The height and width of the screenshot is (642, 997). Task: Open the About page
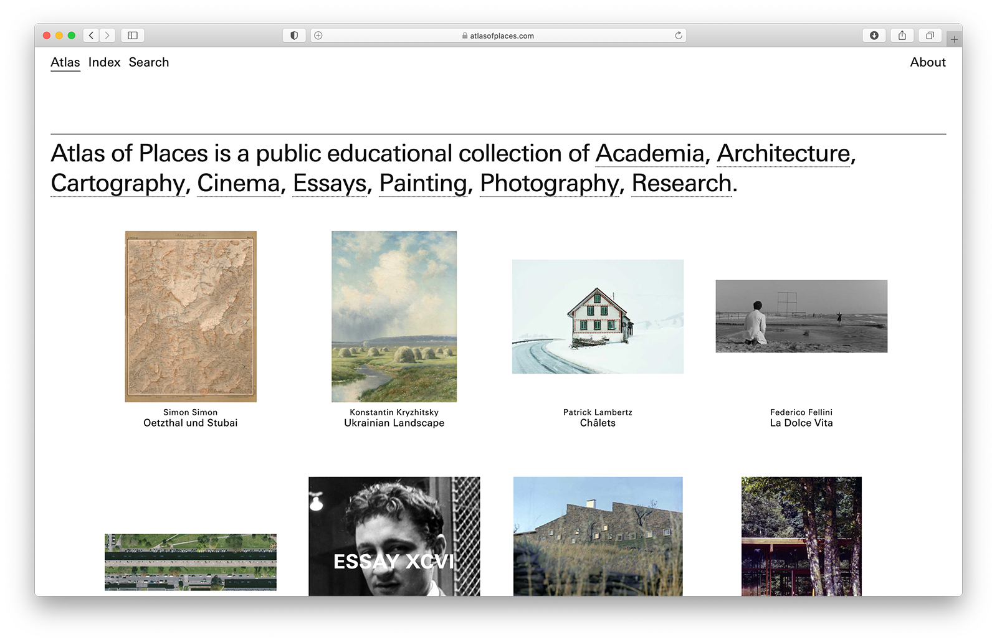point(928,62)
